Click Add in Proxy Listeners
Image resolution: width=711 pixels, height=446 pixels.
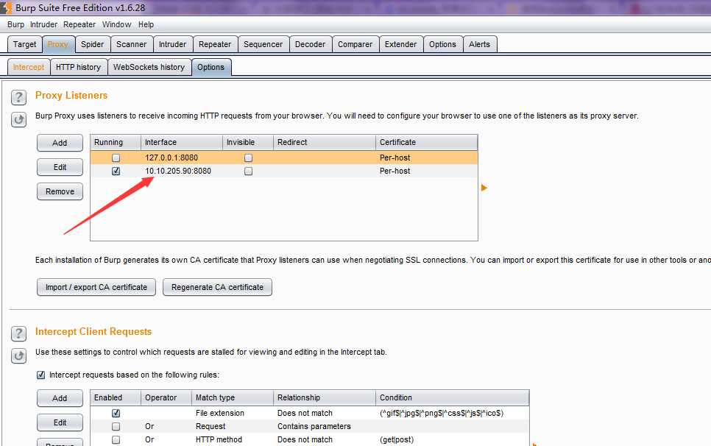60,143
